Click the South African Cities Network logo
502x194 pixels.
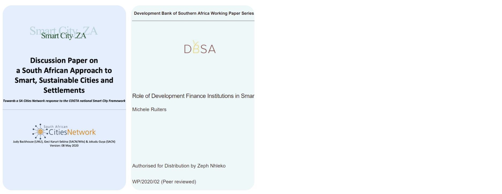click(x=64, y=131)
